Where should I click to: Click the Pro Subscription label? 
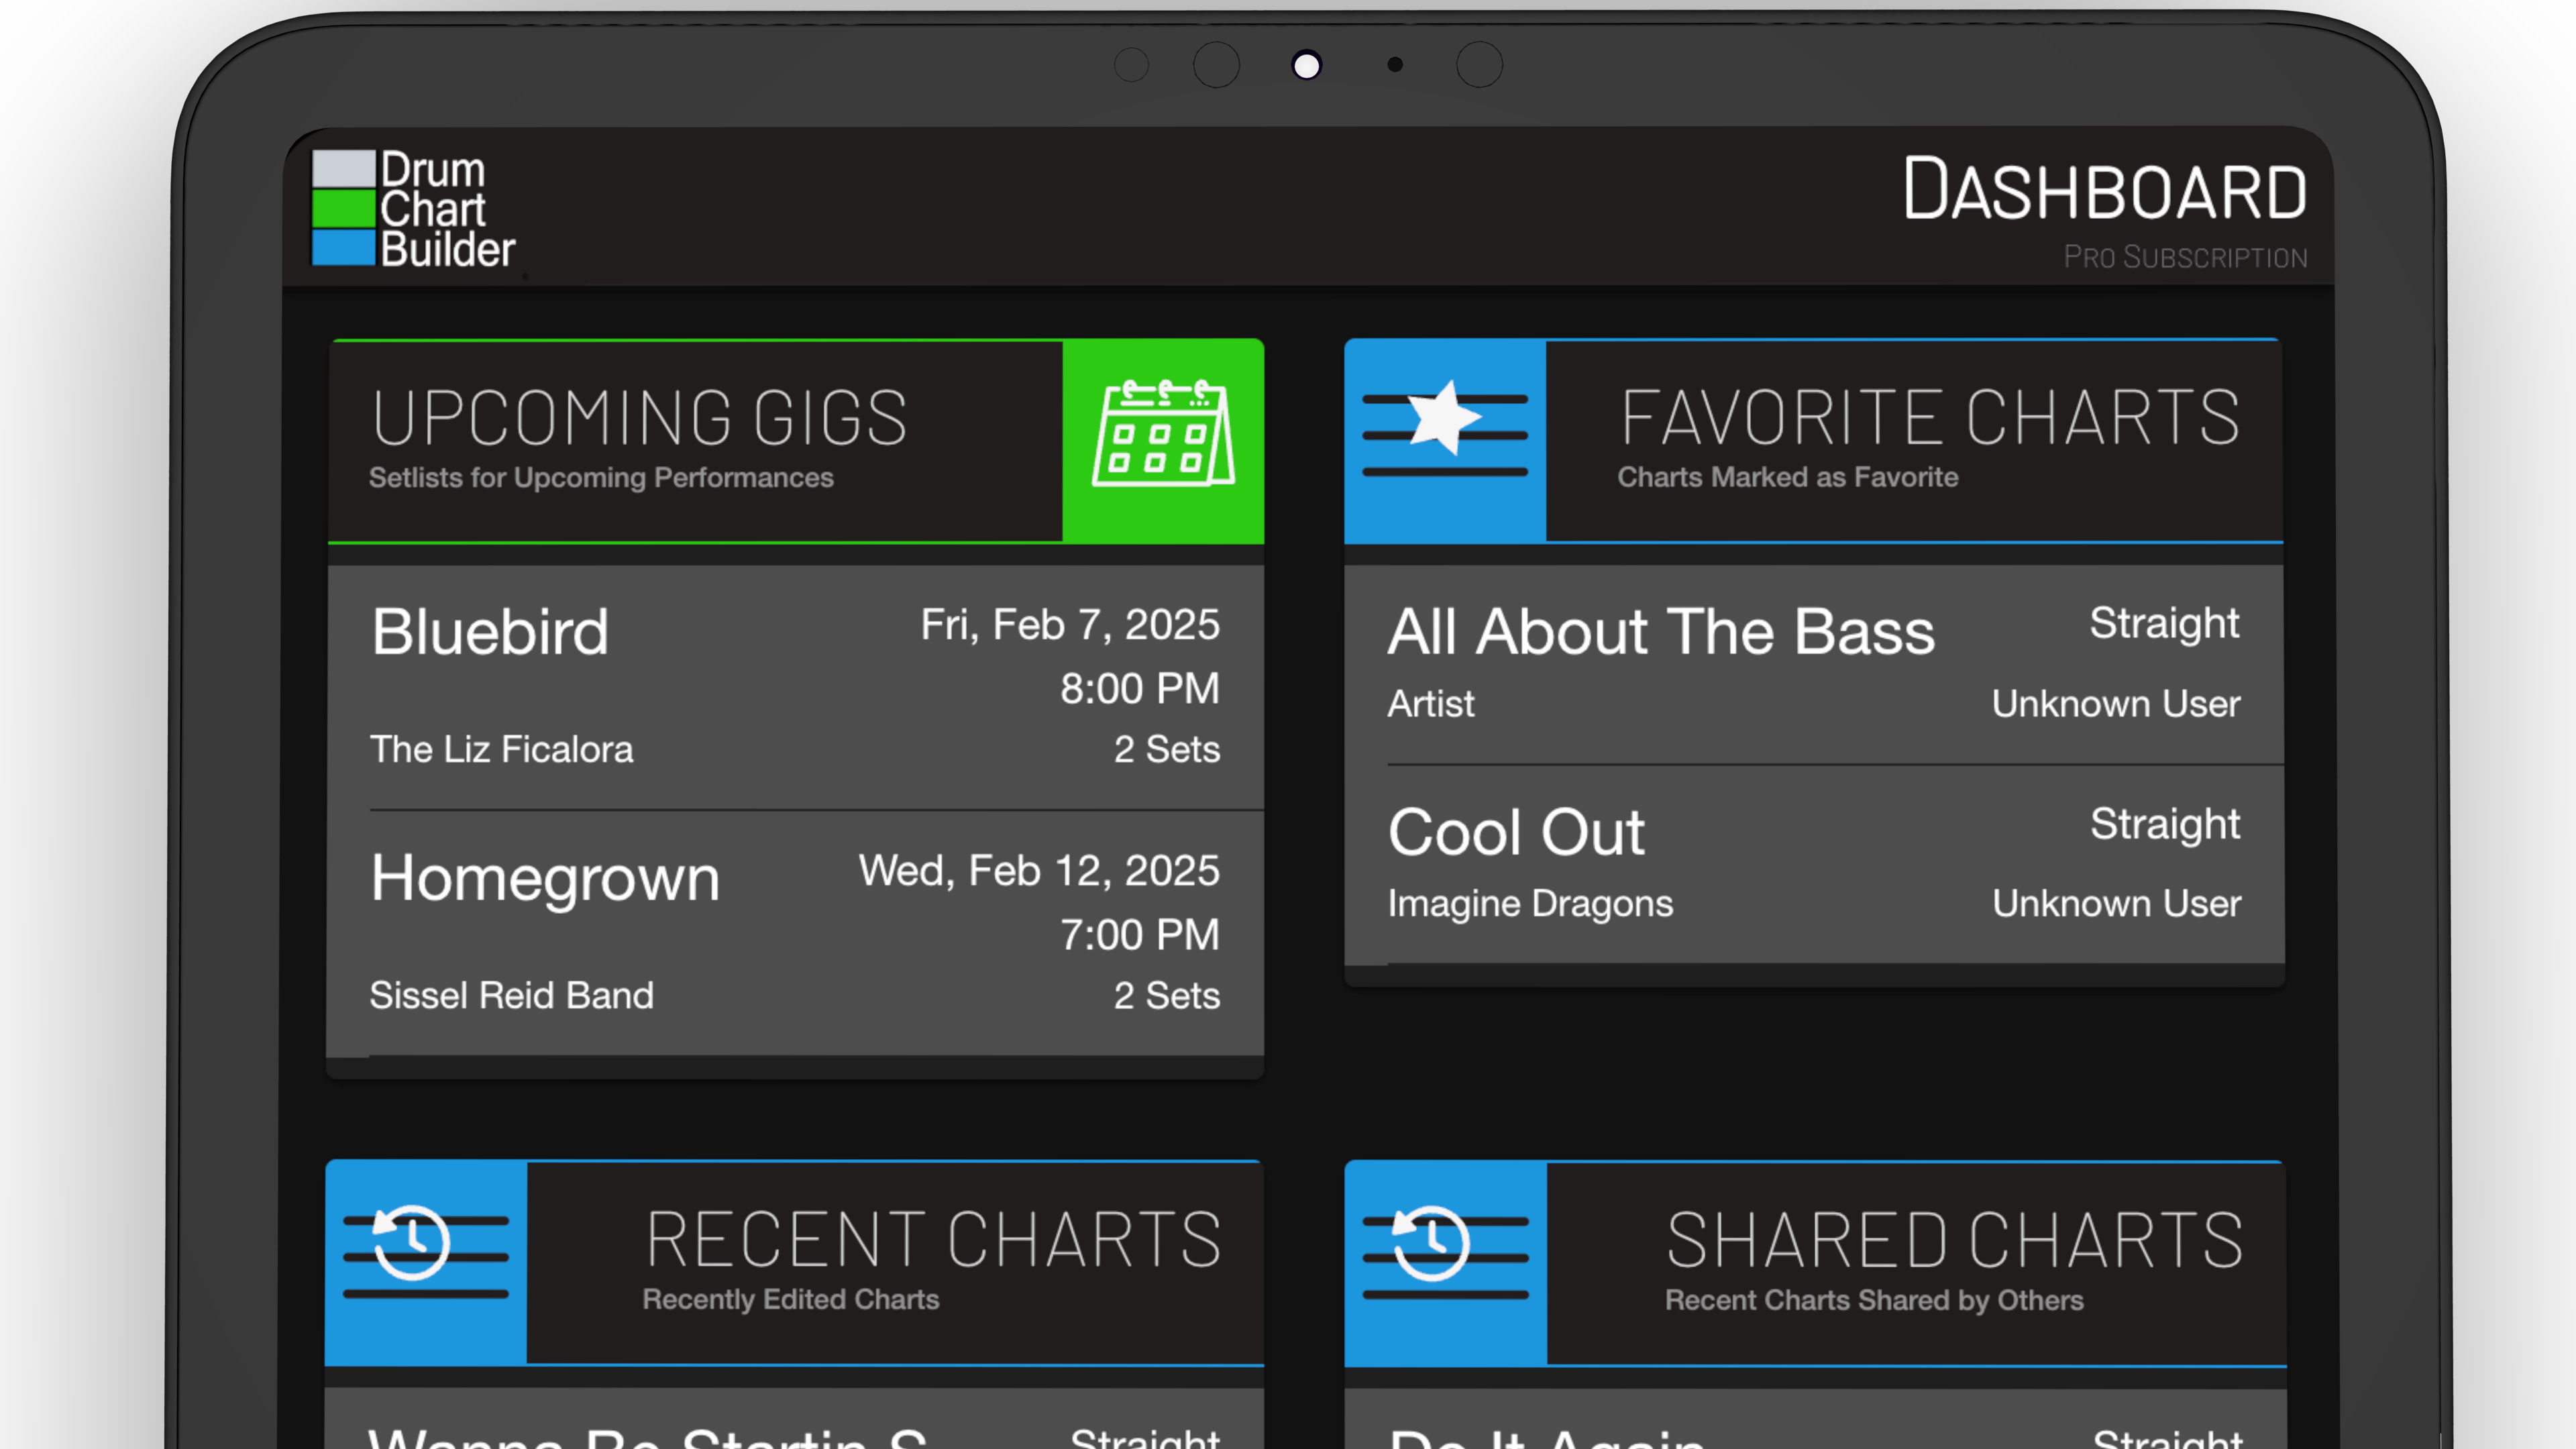tap(2186, 258)
